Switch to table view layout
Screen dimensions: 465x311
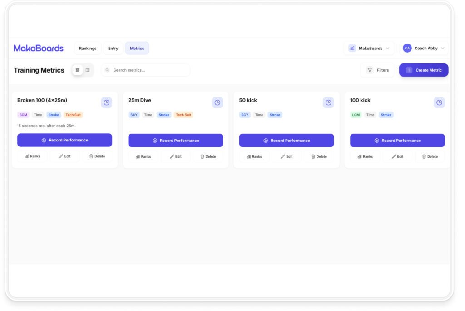point(88,70)
